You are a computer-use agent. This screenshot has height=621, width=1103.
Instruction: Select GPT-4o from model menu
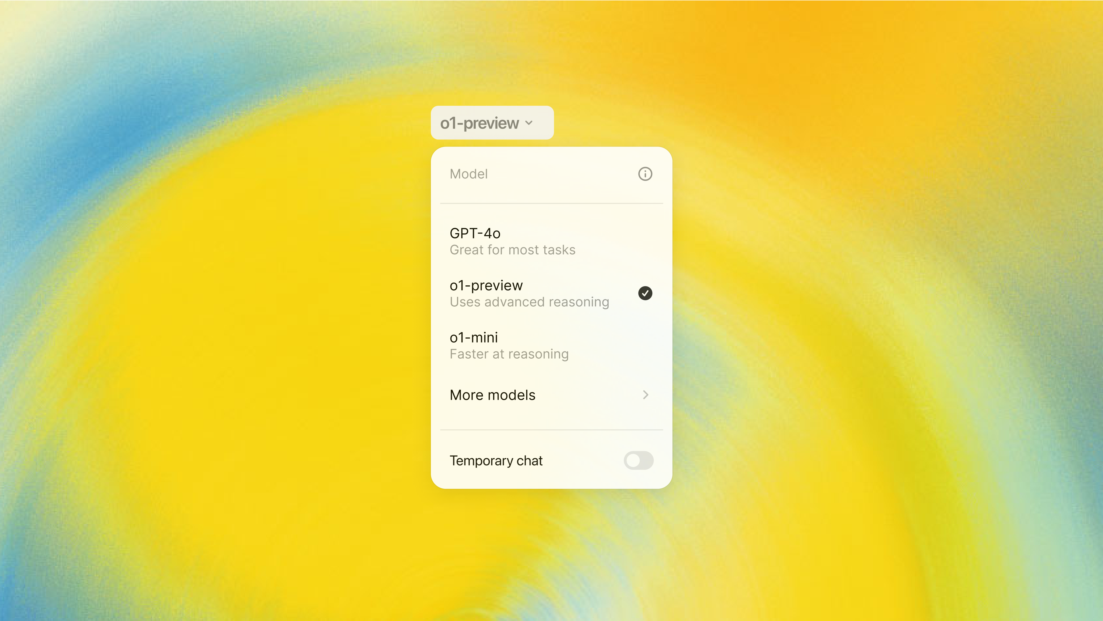(x=551, y=240)
